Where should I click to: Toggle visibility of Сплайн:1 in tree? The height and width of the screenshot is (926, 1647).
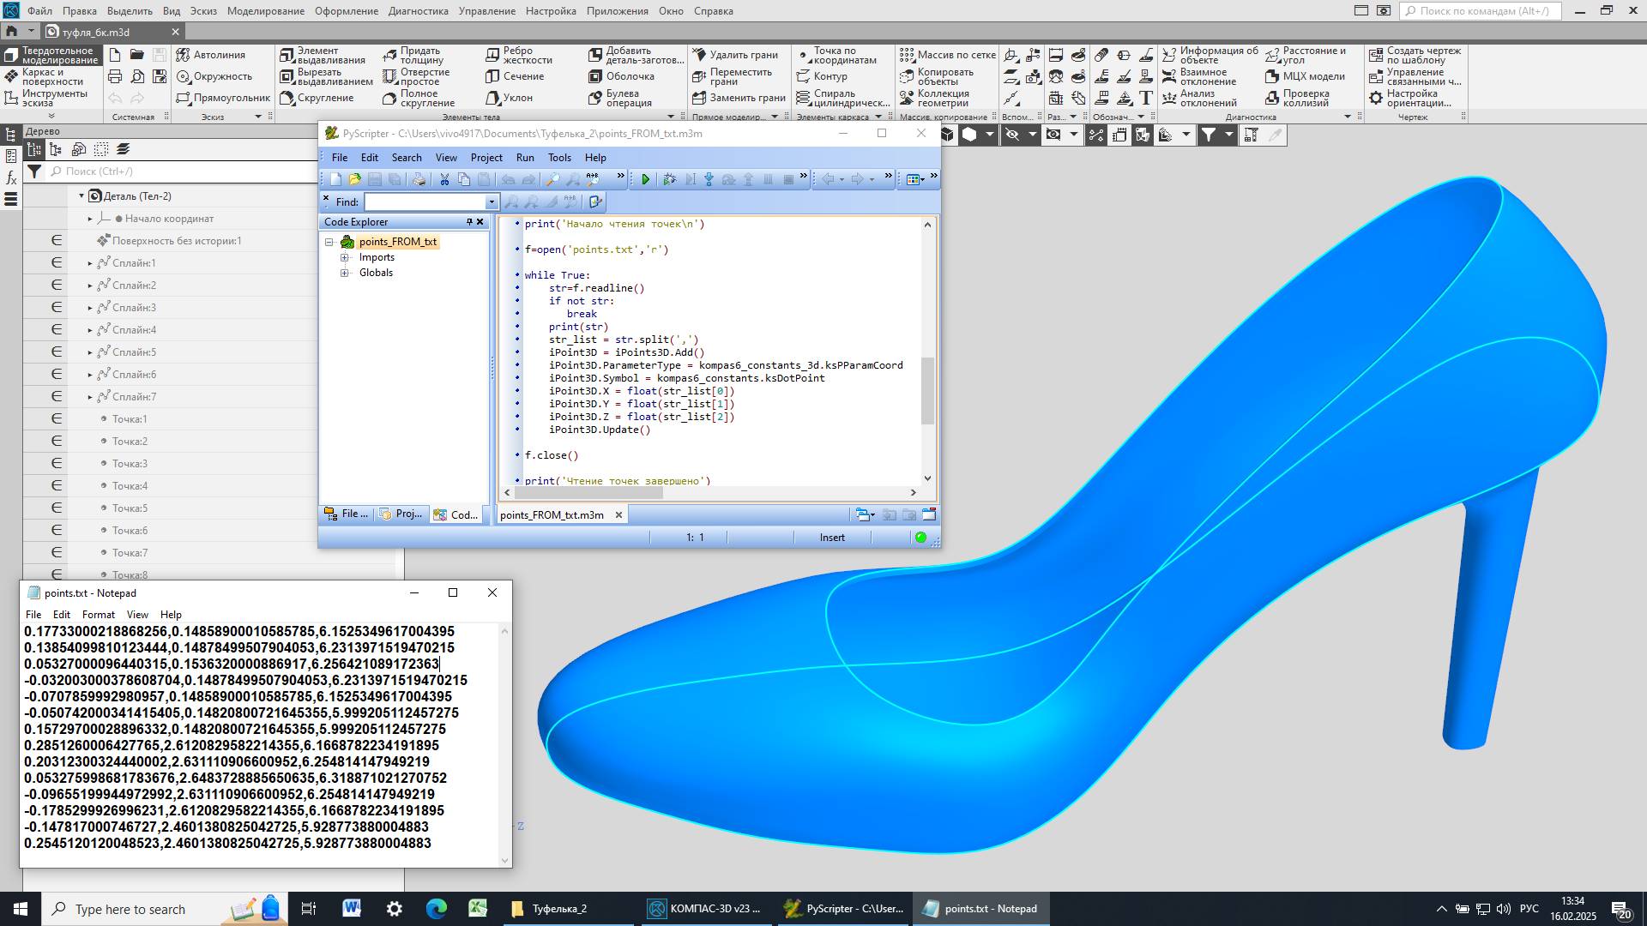[x=57, y=263]
